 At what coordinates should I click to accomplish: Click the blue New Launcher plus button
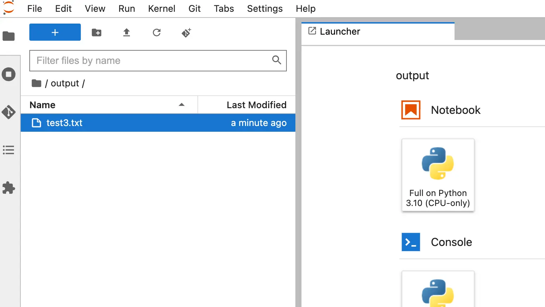pos(55,32)
